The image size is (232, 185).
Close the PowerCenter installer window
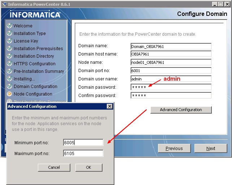point(227,4)
